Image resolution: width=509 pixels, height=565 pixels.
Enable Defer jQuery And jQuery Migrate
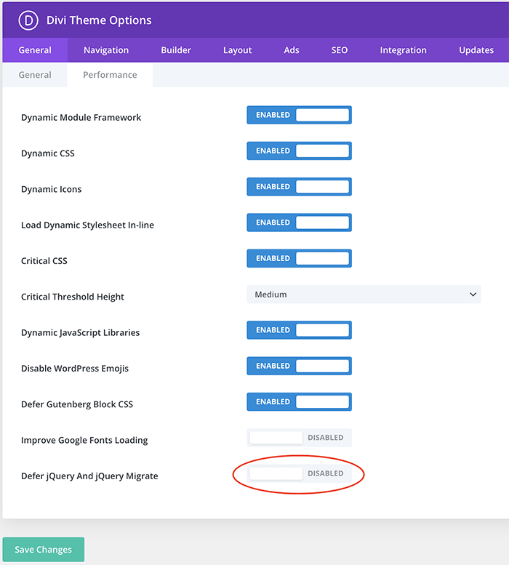click(299, 473)
